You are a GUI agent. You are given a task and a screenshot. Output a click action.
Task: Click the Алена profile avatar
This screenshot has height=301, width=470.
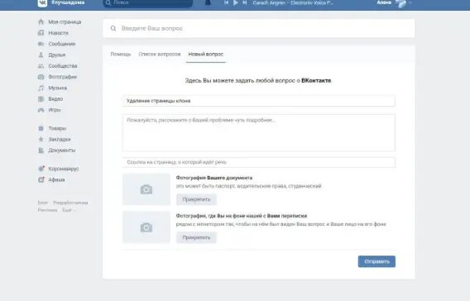(400, 3)
